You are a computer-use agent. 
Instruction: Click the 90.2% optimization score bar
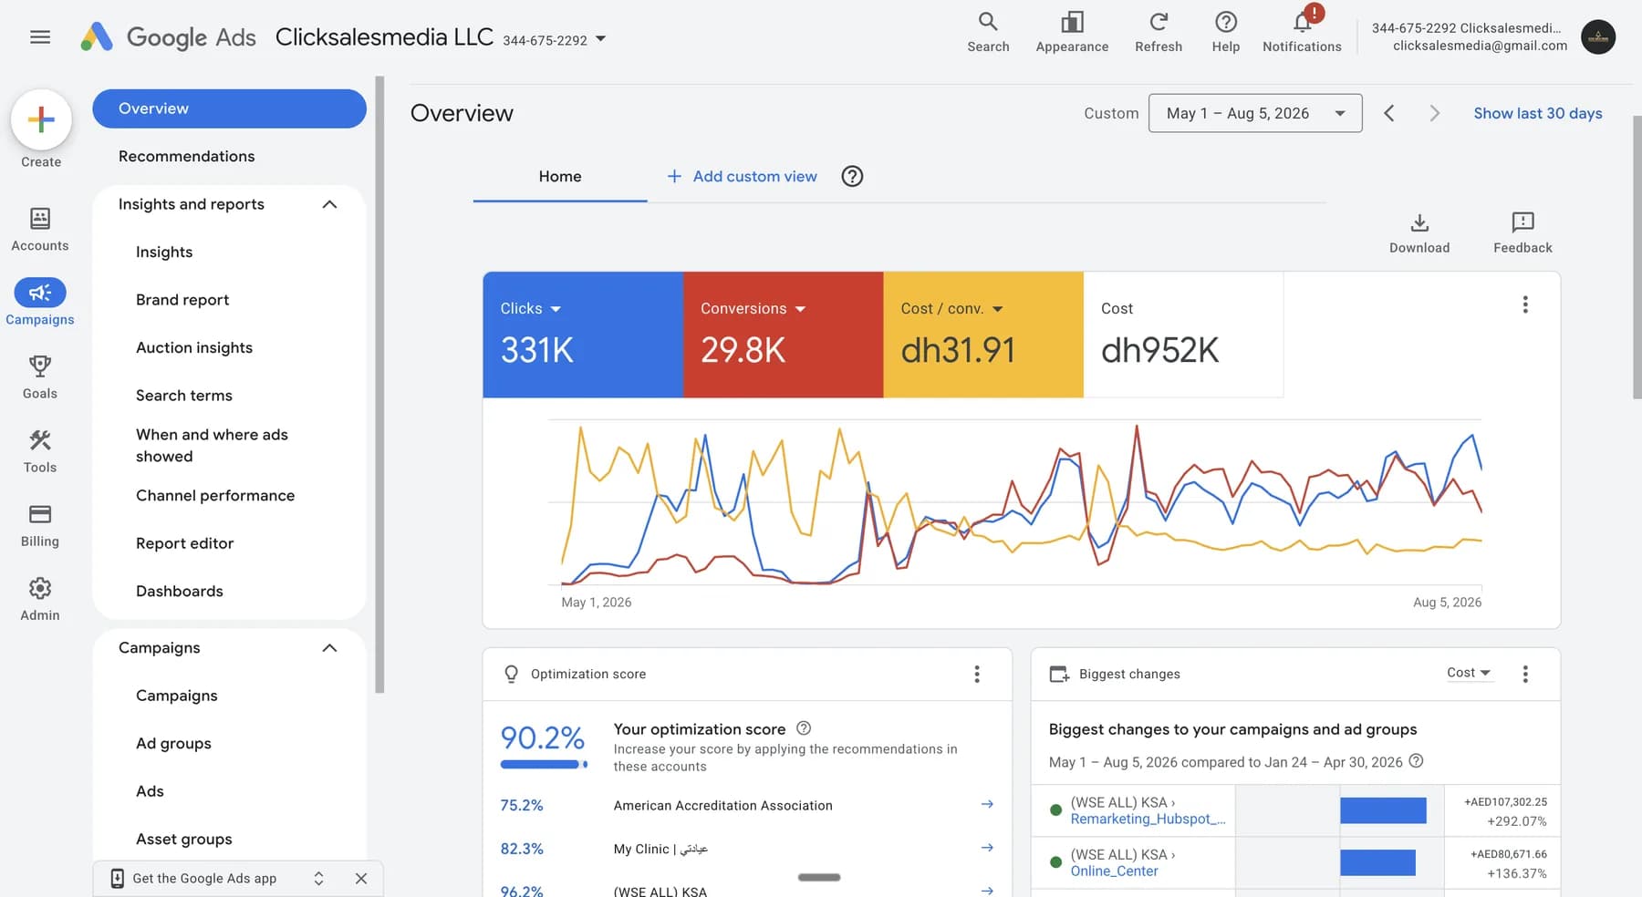pos(544,765)
